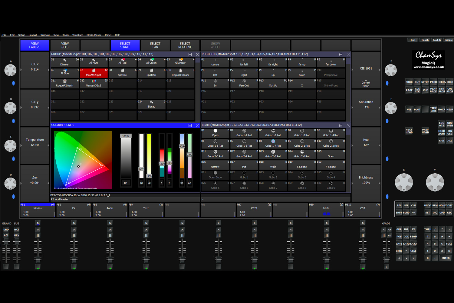
Task: Open the File menu
Action: [x=5, y=35]
